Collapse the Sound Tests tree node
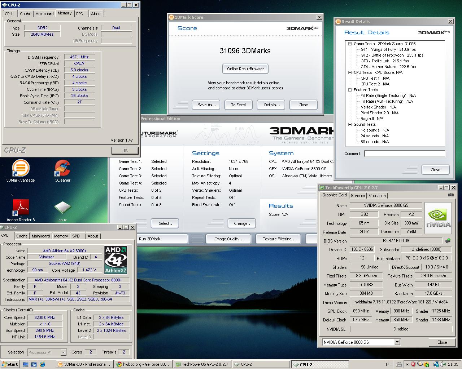 pyautogui.click(x=350, y=124)
